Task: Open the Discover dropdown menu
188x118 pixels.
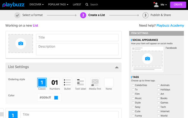Action: [x=36, y=5]
